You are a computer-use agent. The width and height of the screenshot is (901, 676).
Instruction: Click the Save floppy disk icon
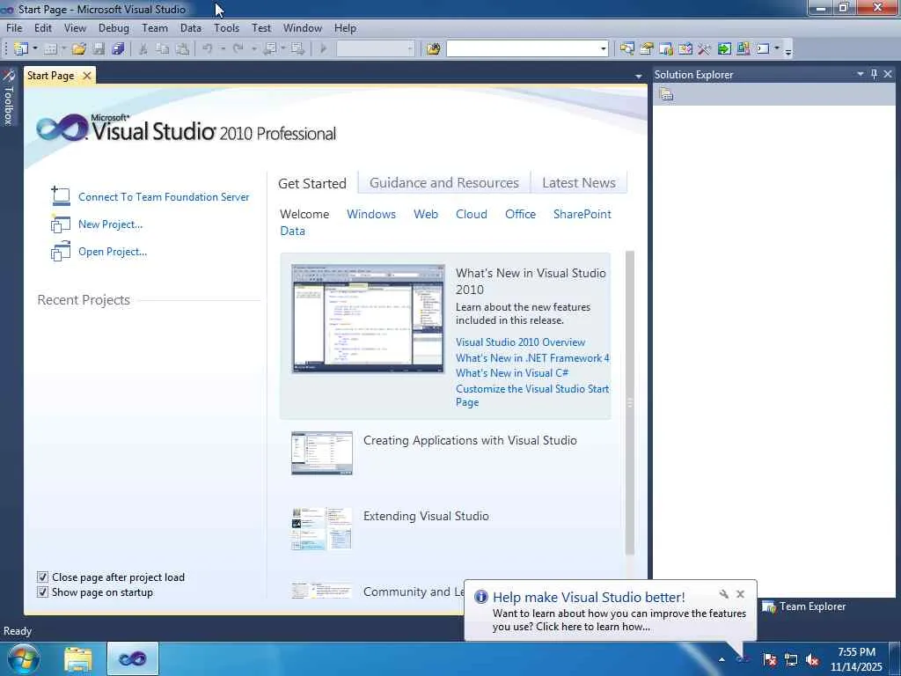tap(99, 49)
